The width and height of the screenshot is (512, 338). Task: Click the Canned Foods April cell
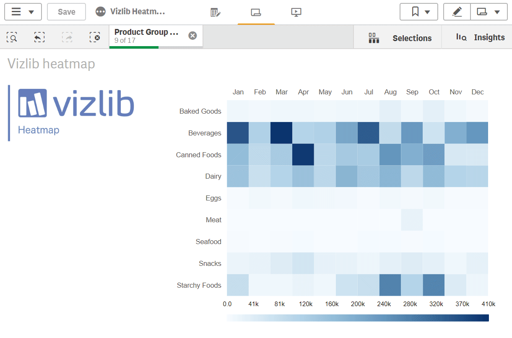click(303, 155)
